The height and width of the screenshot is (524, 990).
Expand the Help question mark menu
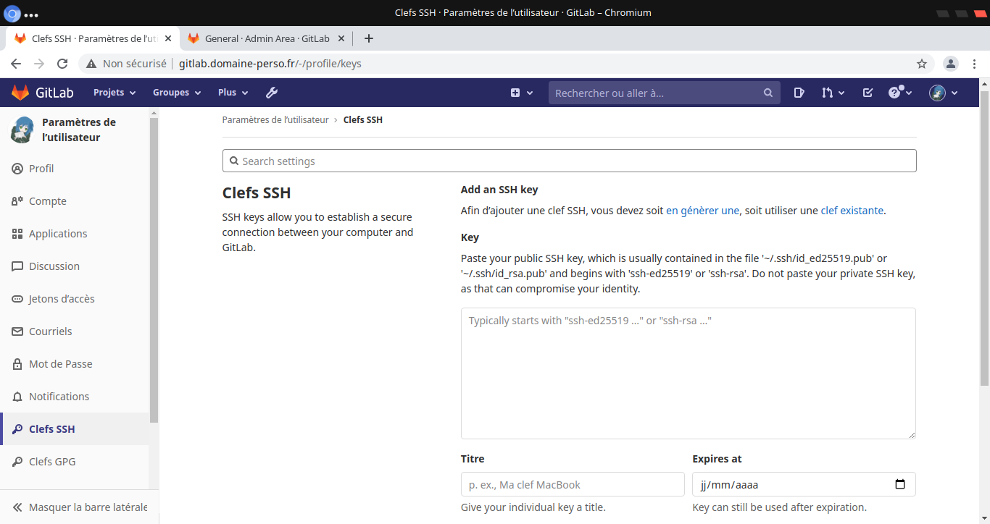click(899, 93)
